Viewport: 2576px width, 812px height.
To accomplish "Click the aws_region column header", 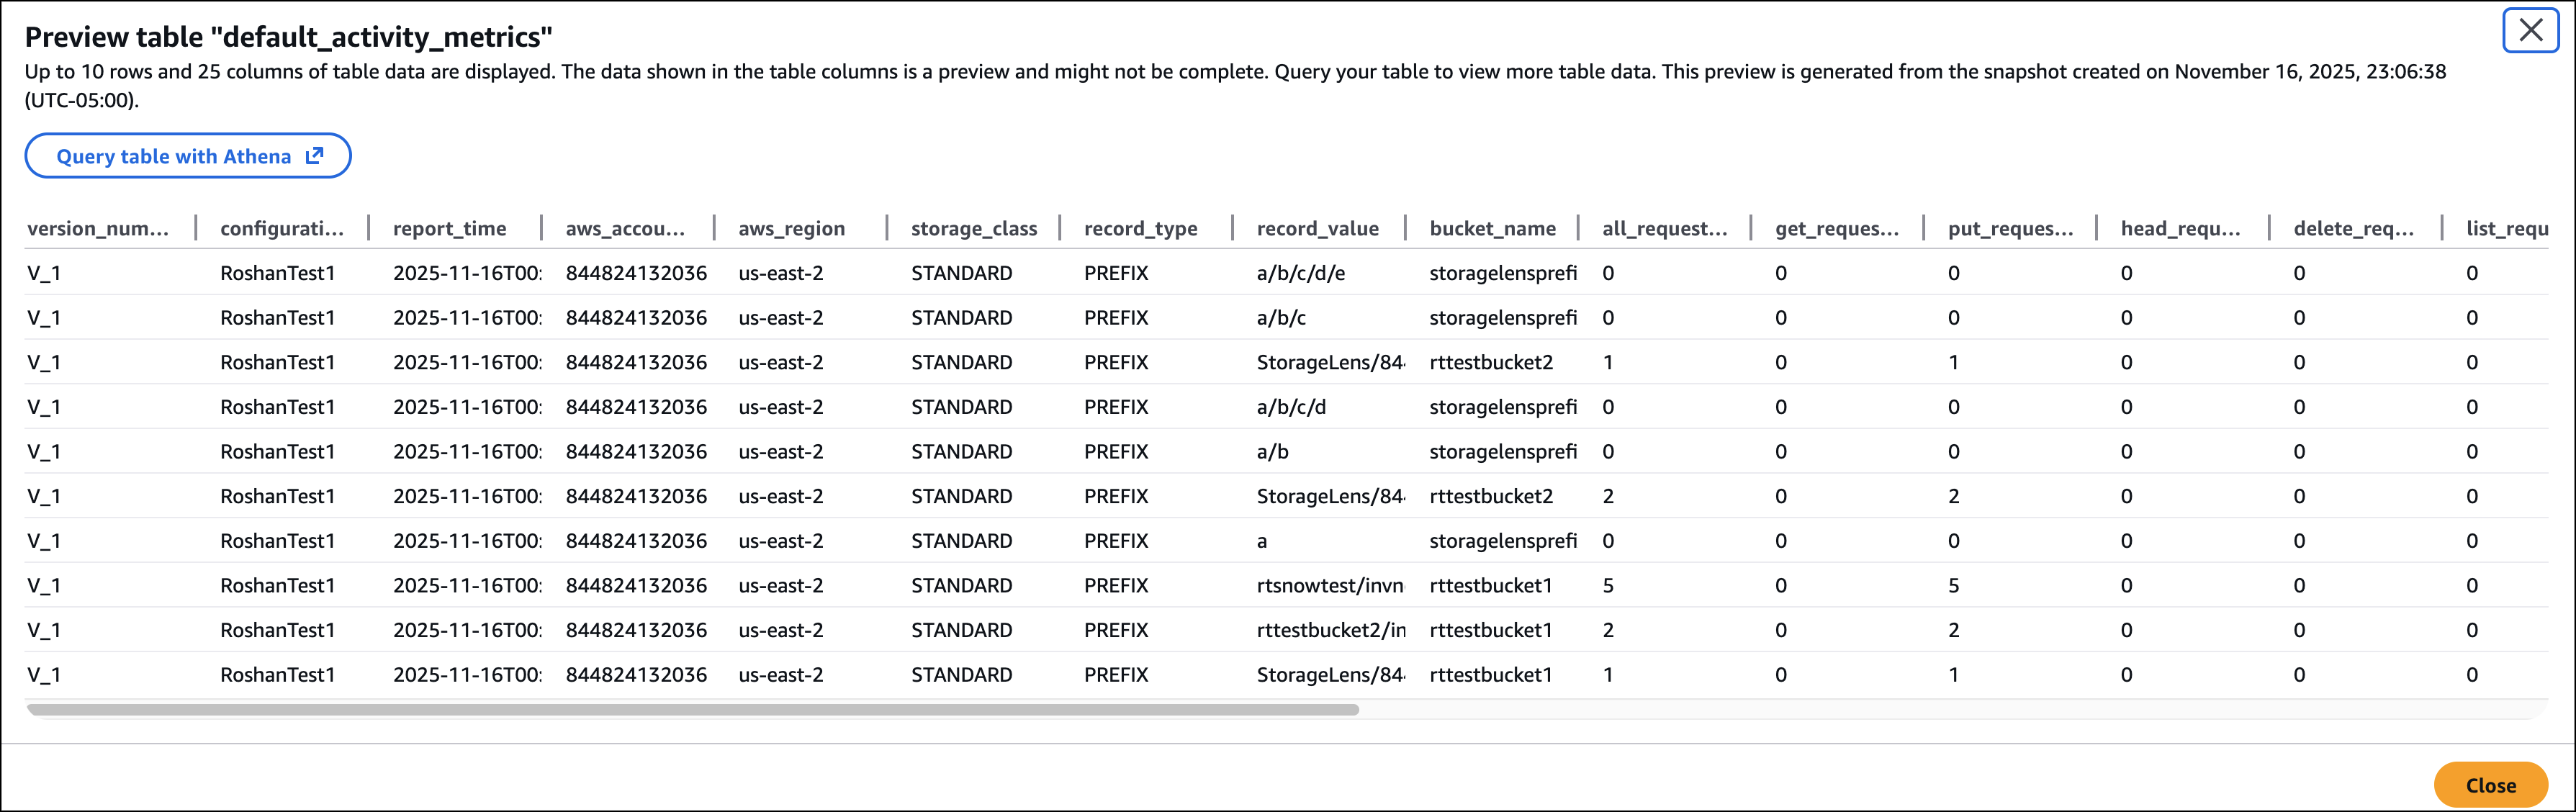I will 791,228.
